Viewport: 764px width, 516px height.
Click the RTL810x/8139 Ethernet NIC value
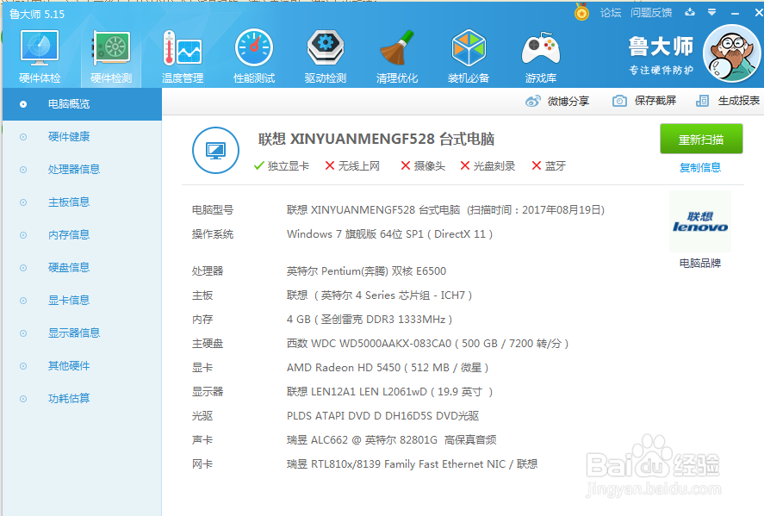(413, 464)
